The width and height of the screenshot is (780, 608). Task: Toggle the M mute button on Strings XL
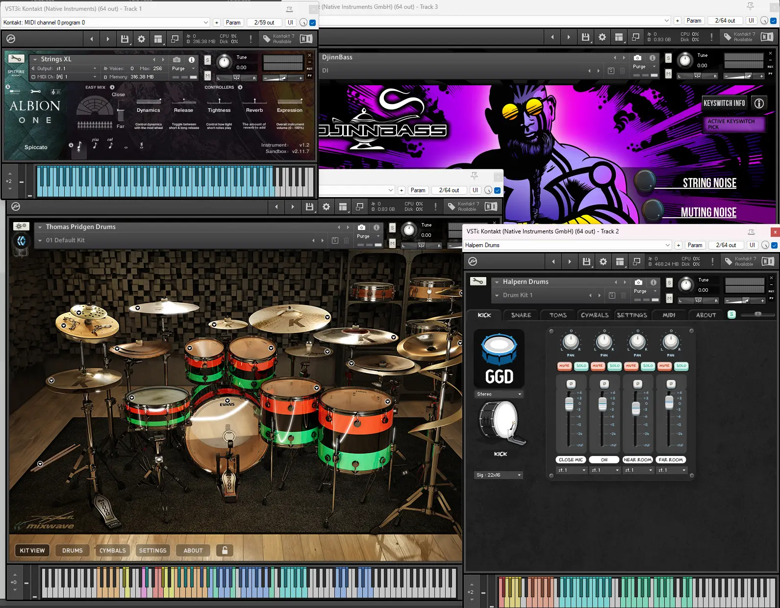(207, 76)
